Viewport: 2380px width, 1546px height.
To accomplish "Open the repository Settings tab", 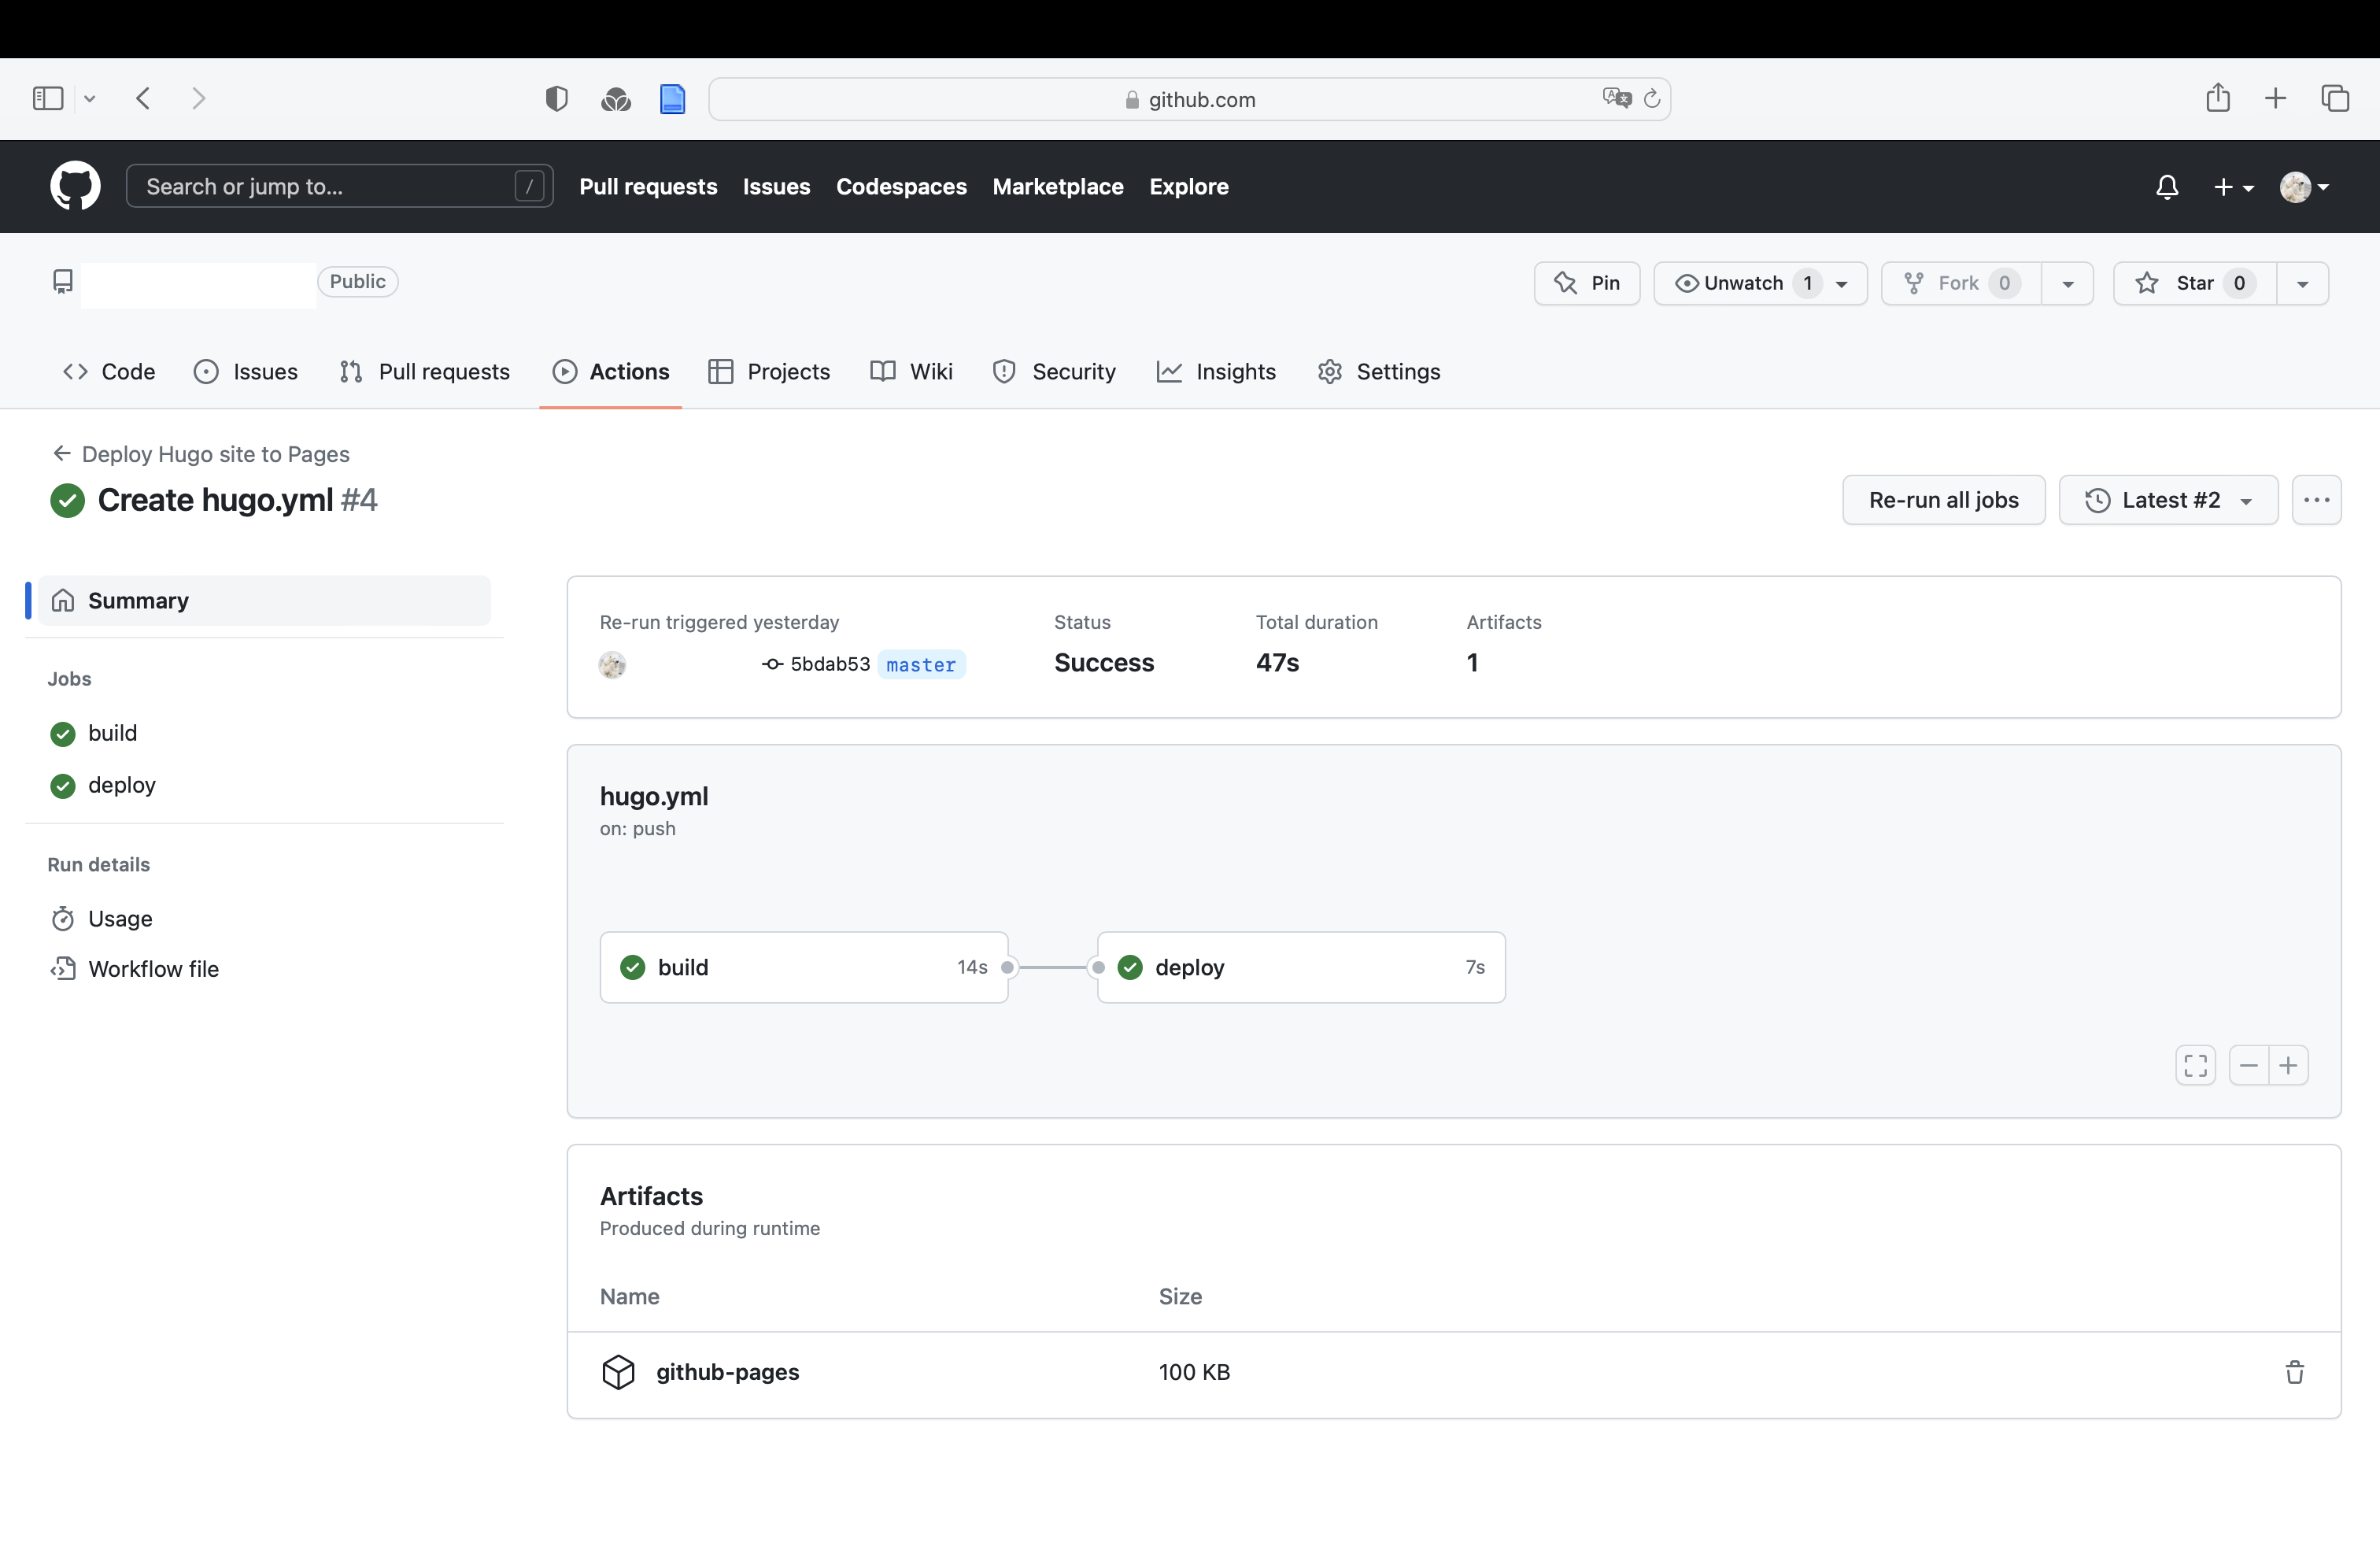I will click(x=1379, y=371).
